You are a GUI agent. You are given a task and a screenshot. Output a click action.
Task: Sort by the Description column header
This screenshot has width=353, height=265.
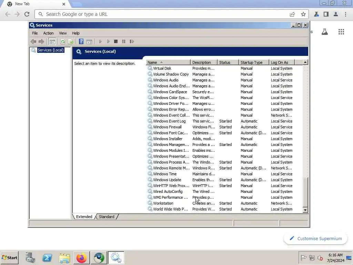point(204,62)
